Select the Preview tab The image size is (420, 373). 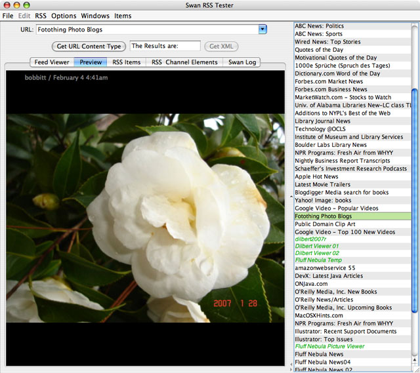[x=91, y=63]
